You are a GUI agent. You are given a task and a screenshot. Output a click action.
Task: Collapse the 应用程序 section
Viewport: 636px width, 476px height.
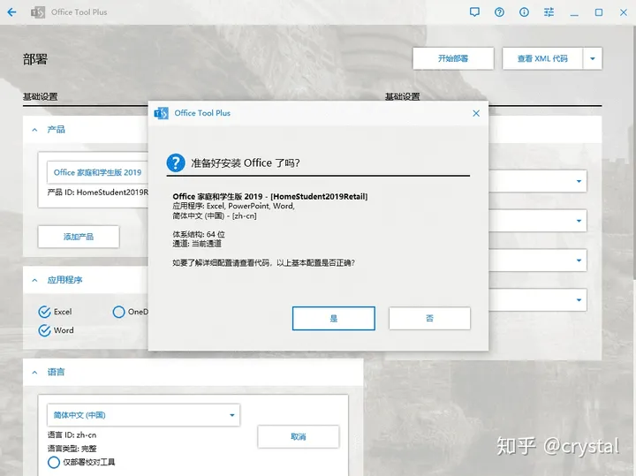click(x=34, y=280)
